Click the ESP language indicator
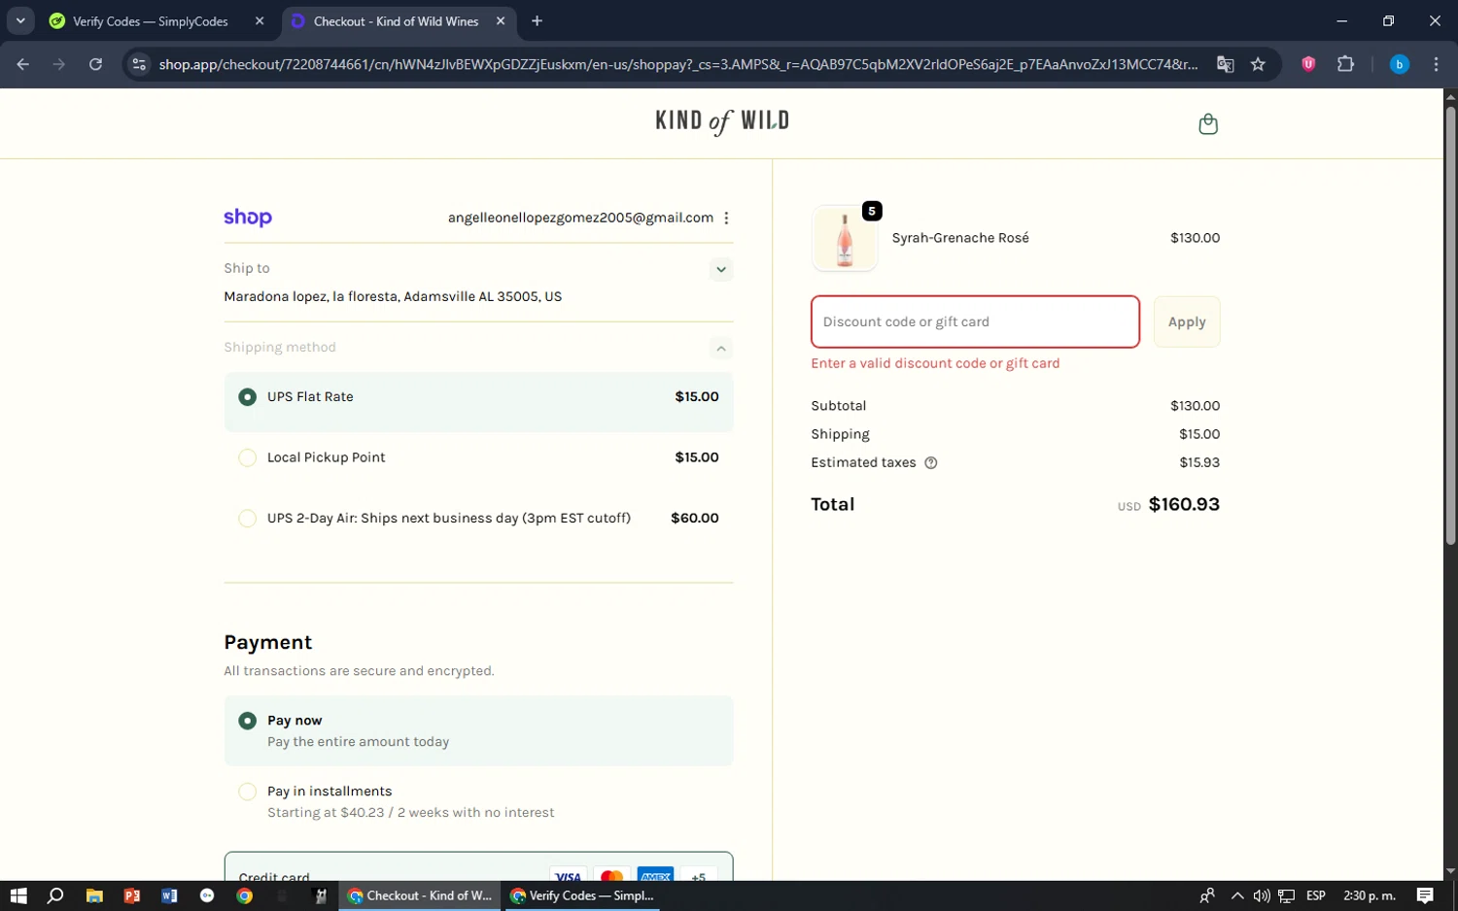The image size is (1458, 911). point(1316,895)
